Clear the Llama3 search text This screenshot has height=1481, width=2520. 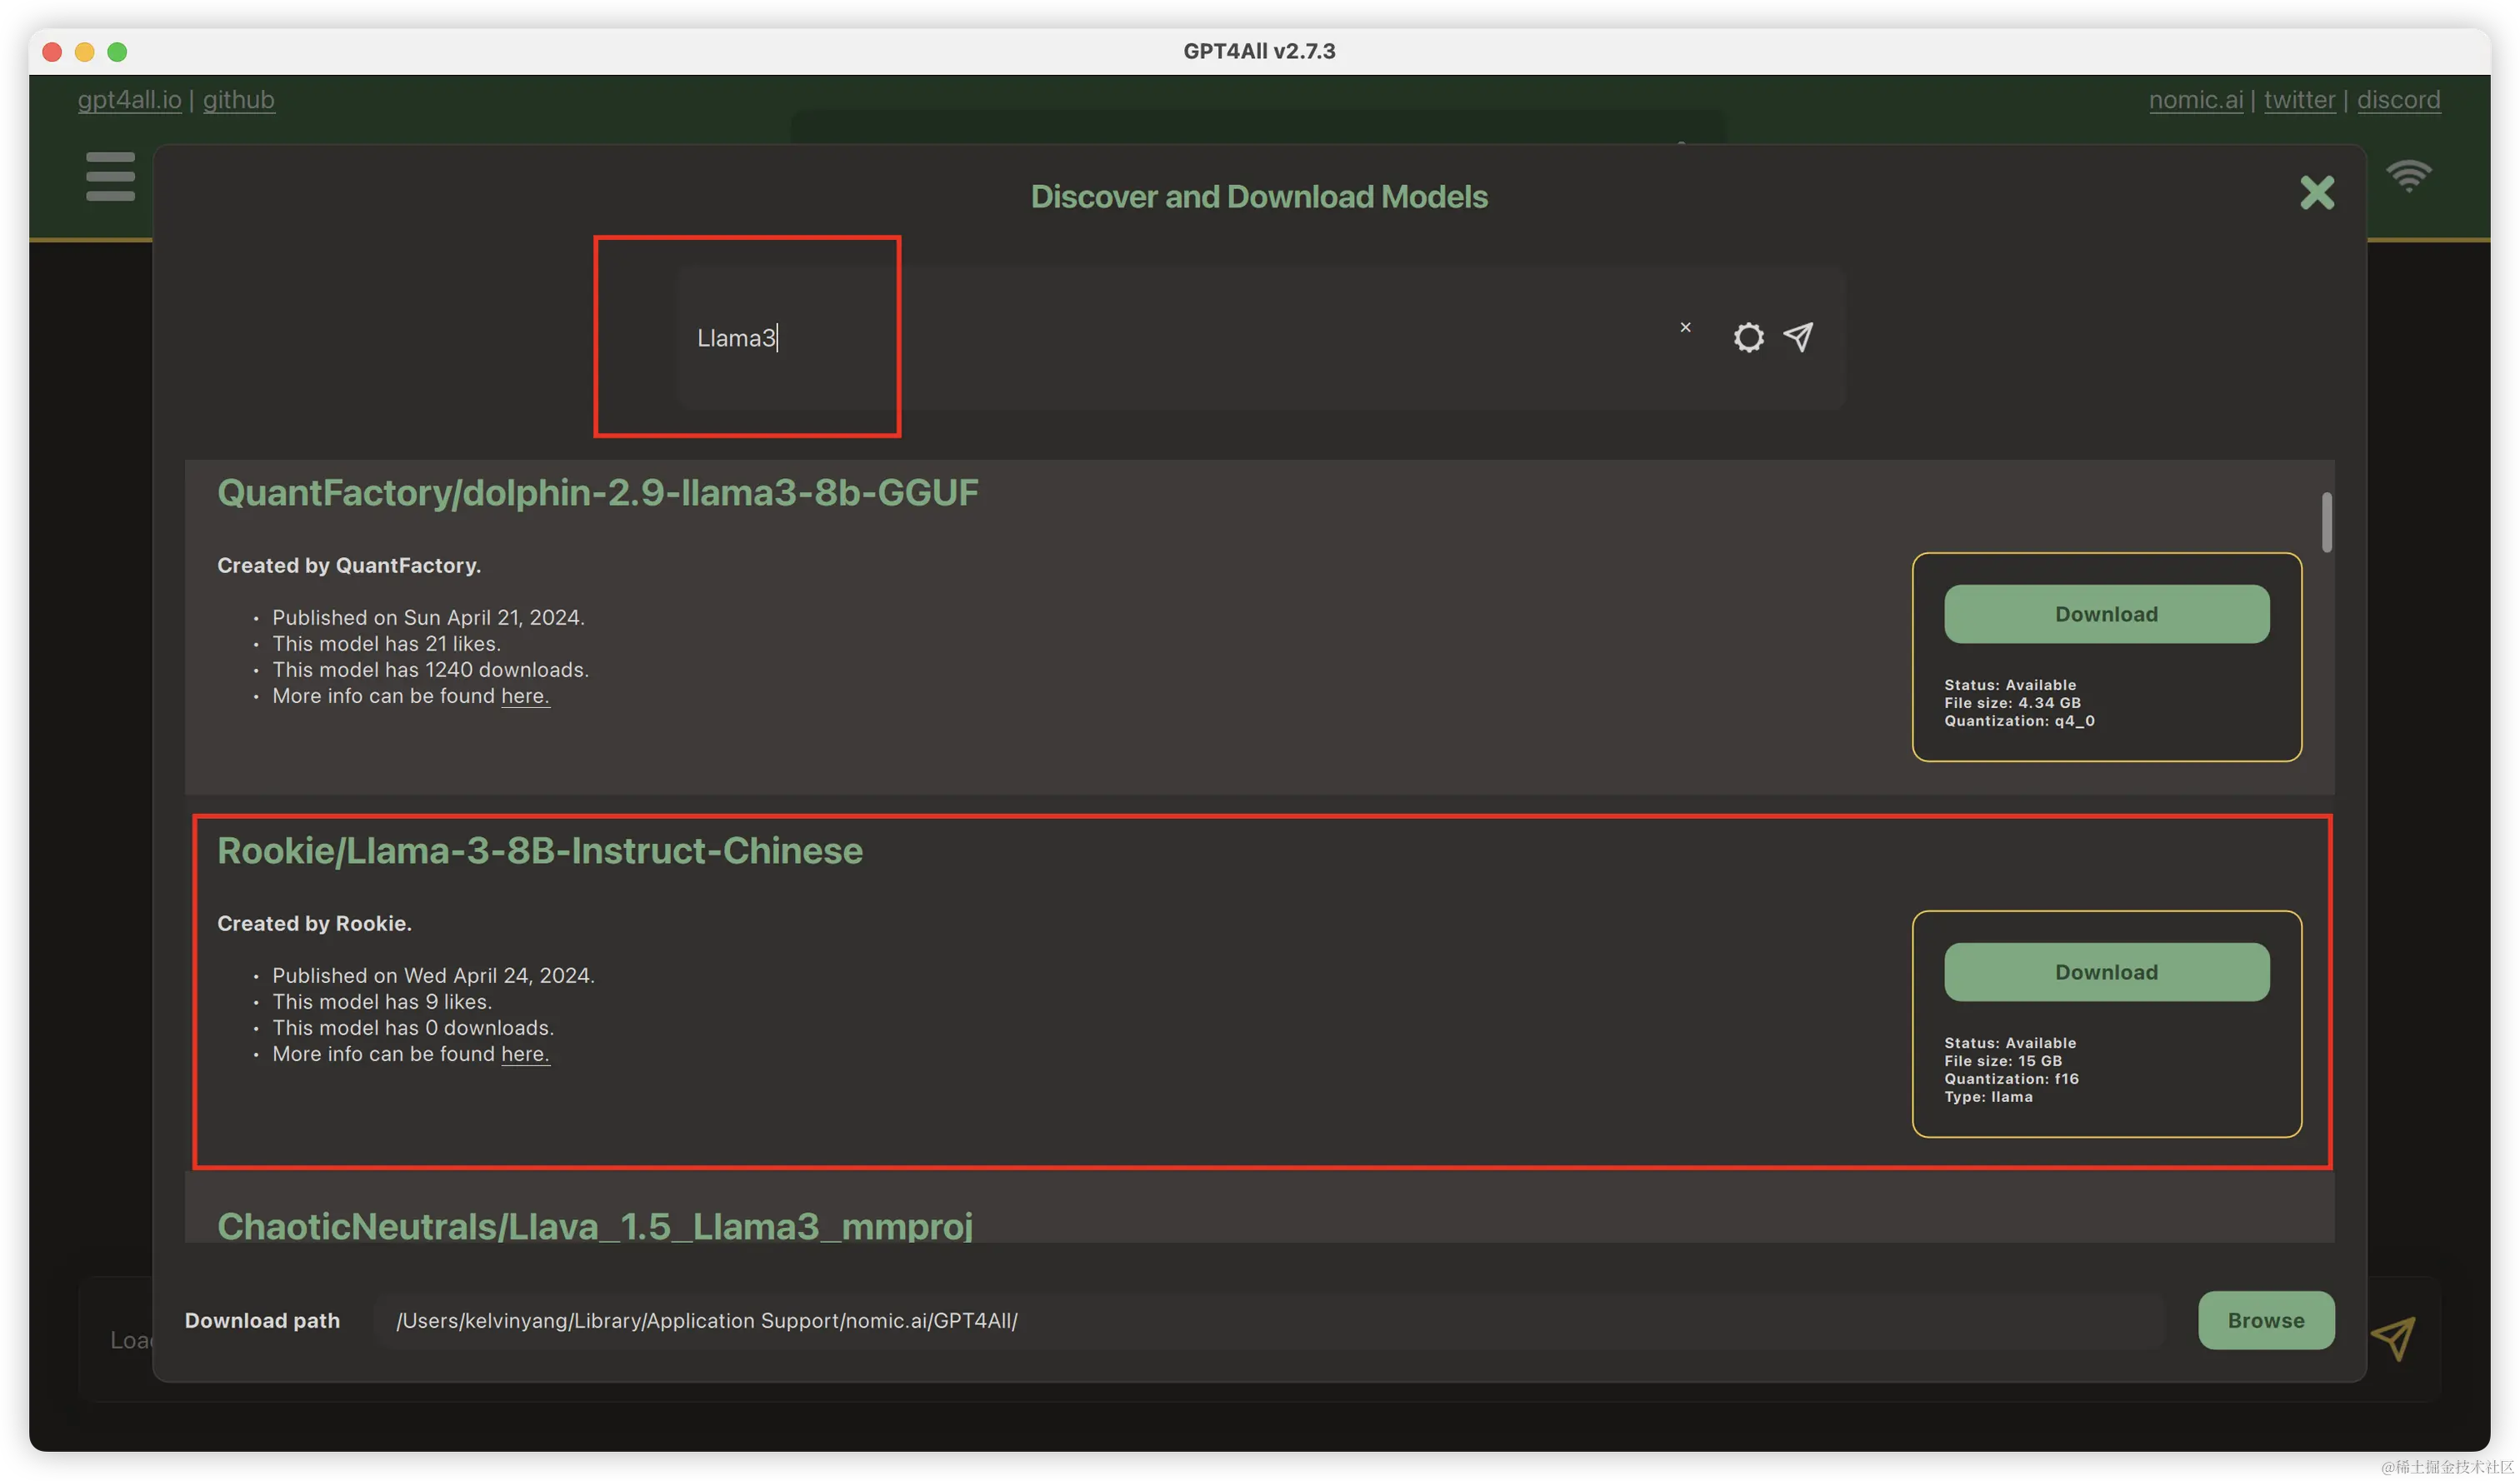pyautogui.click(x=1685, y=328)
